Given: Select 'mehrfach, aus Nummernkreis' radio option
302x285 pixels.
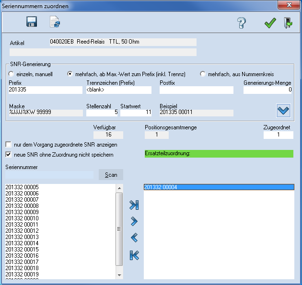Looking at the screenshot, I should [x=203, y=74].
